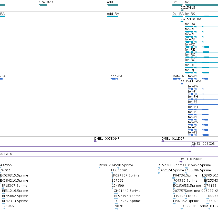The image size is (218, 210).
Task: Click the CG15418-PA protein label
Action: click(x=191, y=81)
